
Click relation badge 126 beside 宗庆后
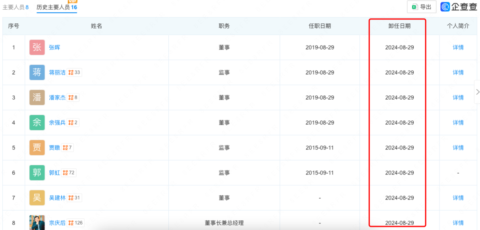pos(76,223)
